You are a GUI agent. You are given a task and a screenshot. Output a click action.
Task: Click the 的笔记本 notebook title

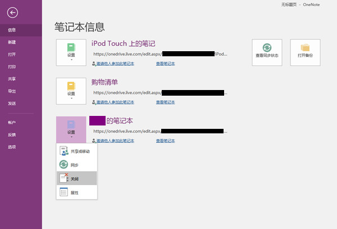111,121
